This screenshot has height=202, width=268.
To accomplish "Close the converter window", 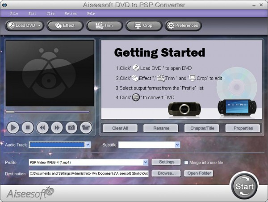I will click(x=261, y=5).
